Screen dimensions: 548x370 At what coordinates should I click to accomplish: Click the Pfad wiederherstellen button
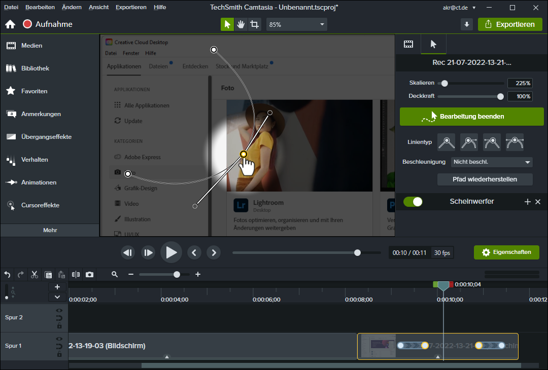click(x=485, y=179)
